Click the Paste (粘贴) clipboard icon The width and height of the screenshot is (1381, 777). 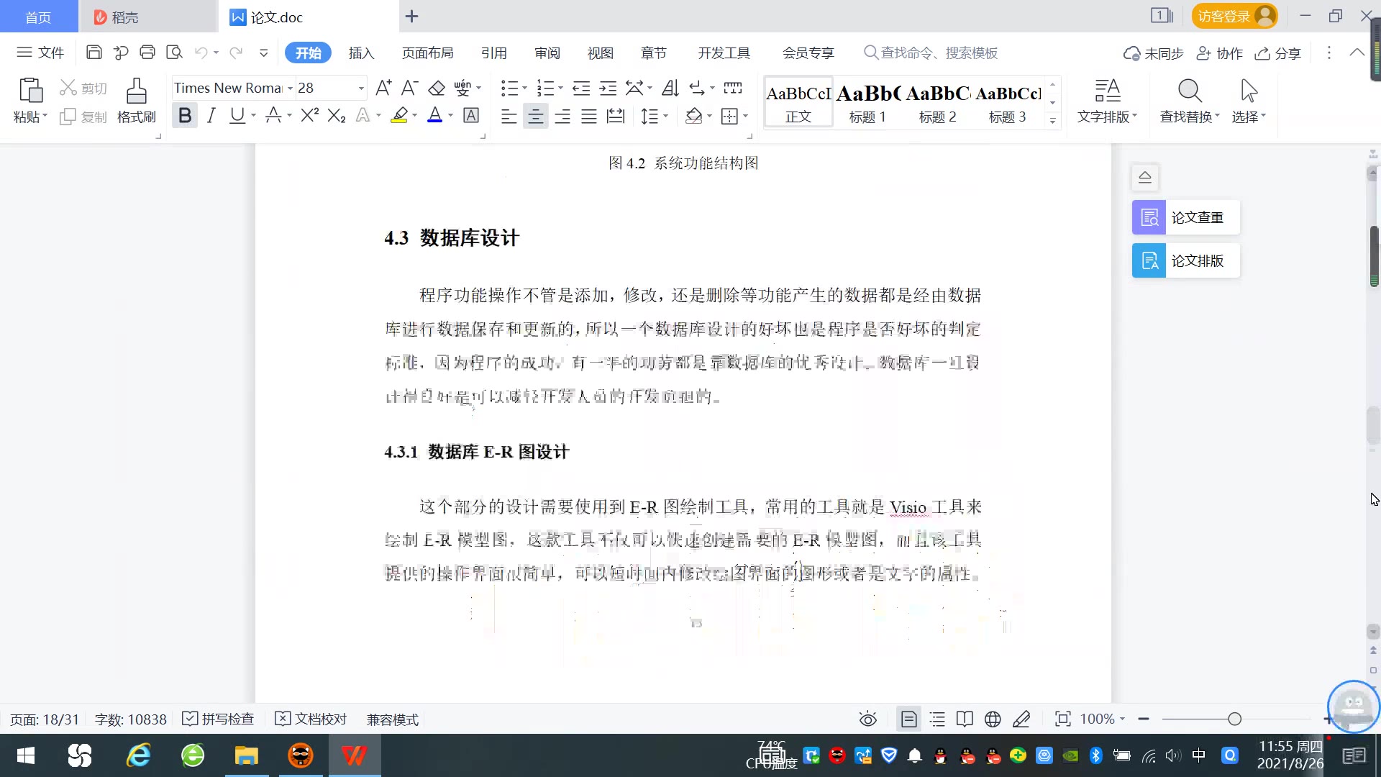tap(30, 91)
